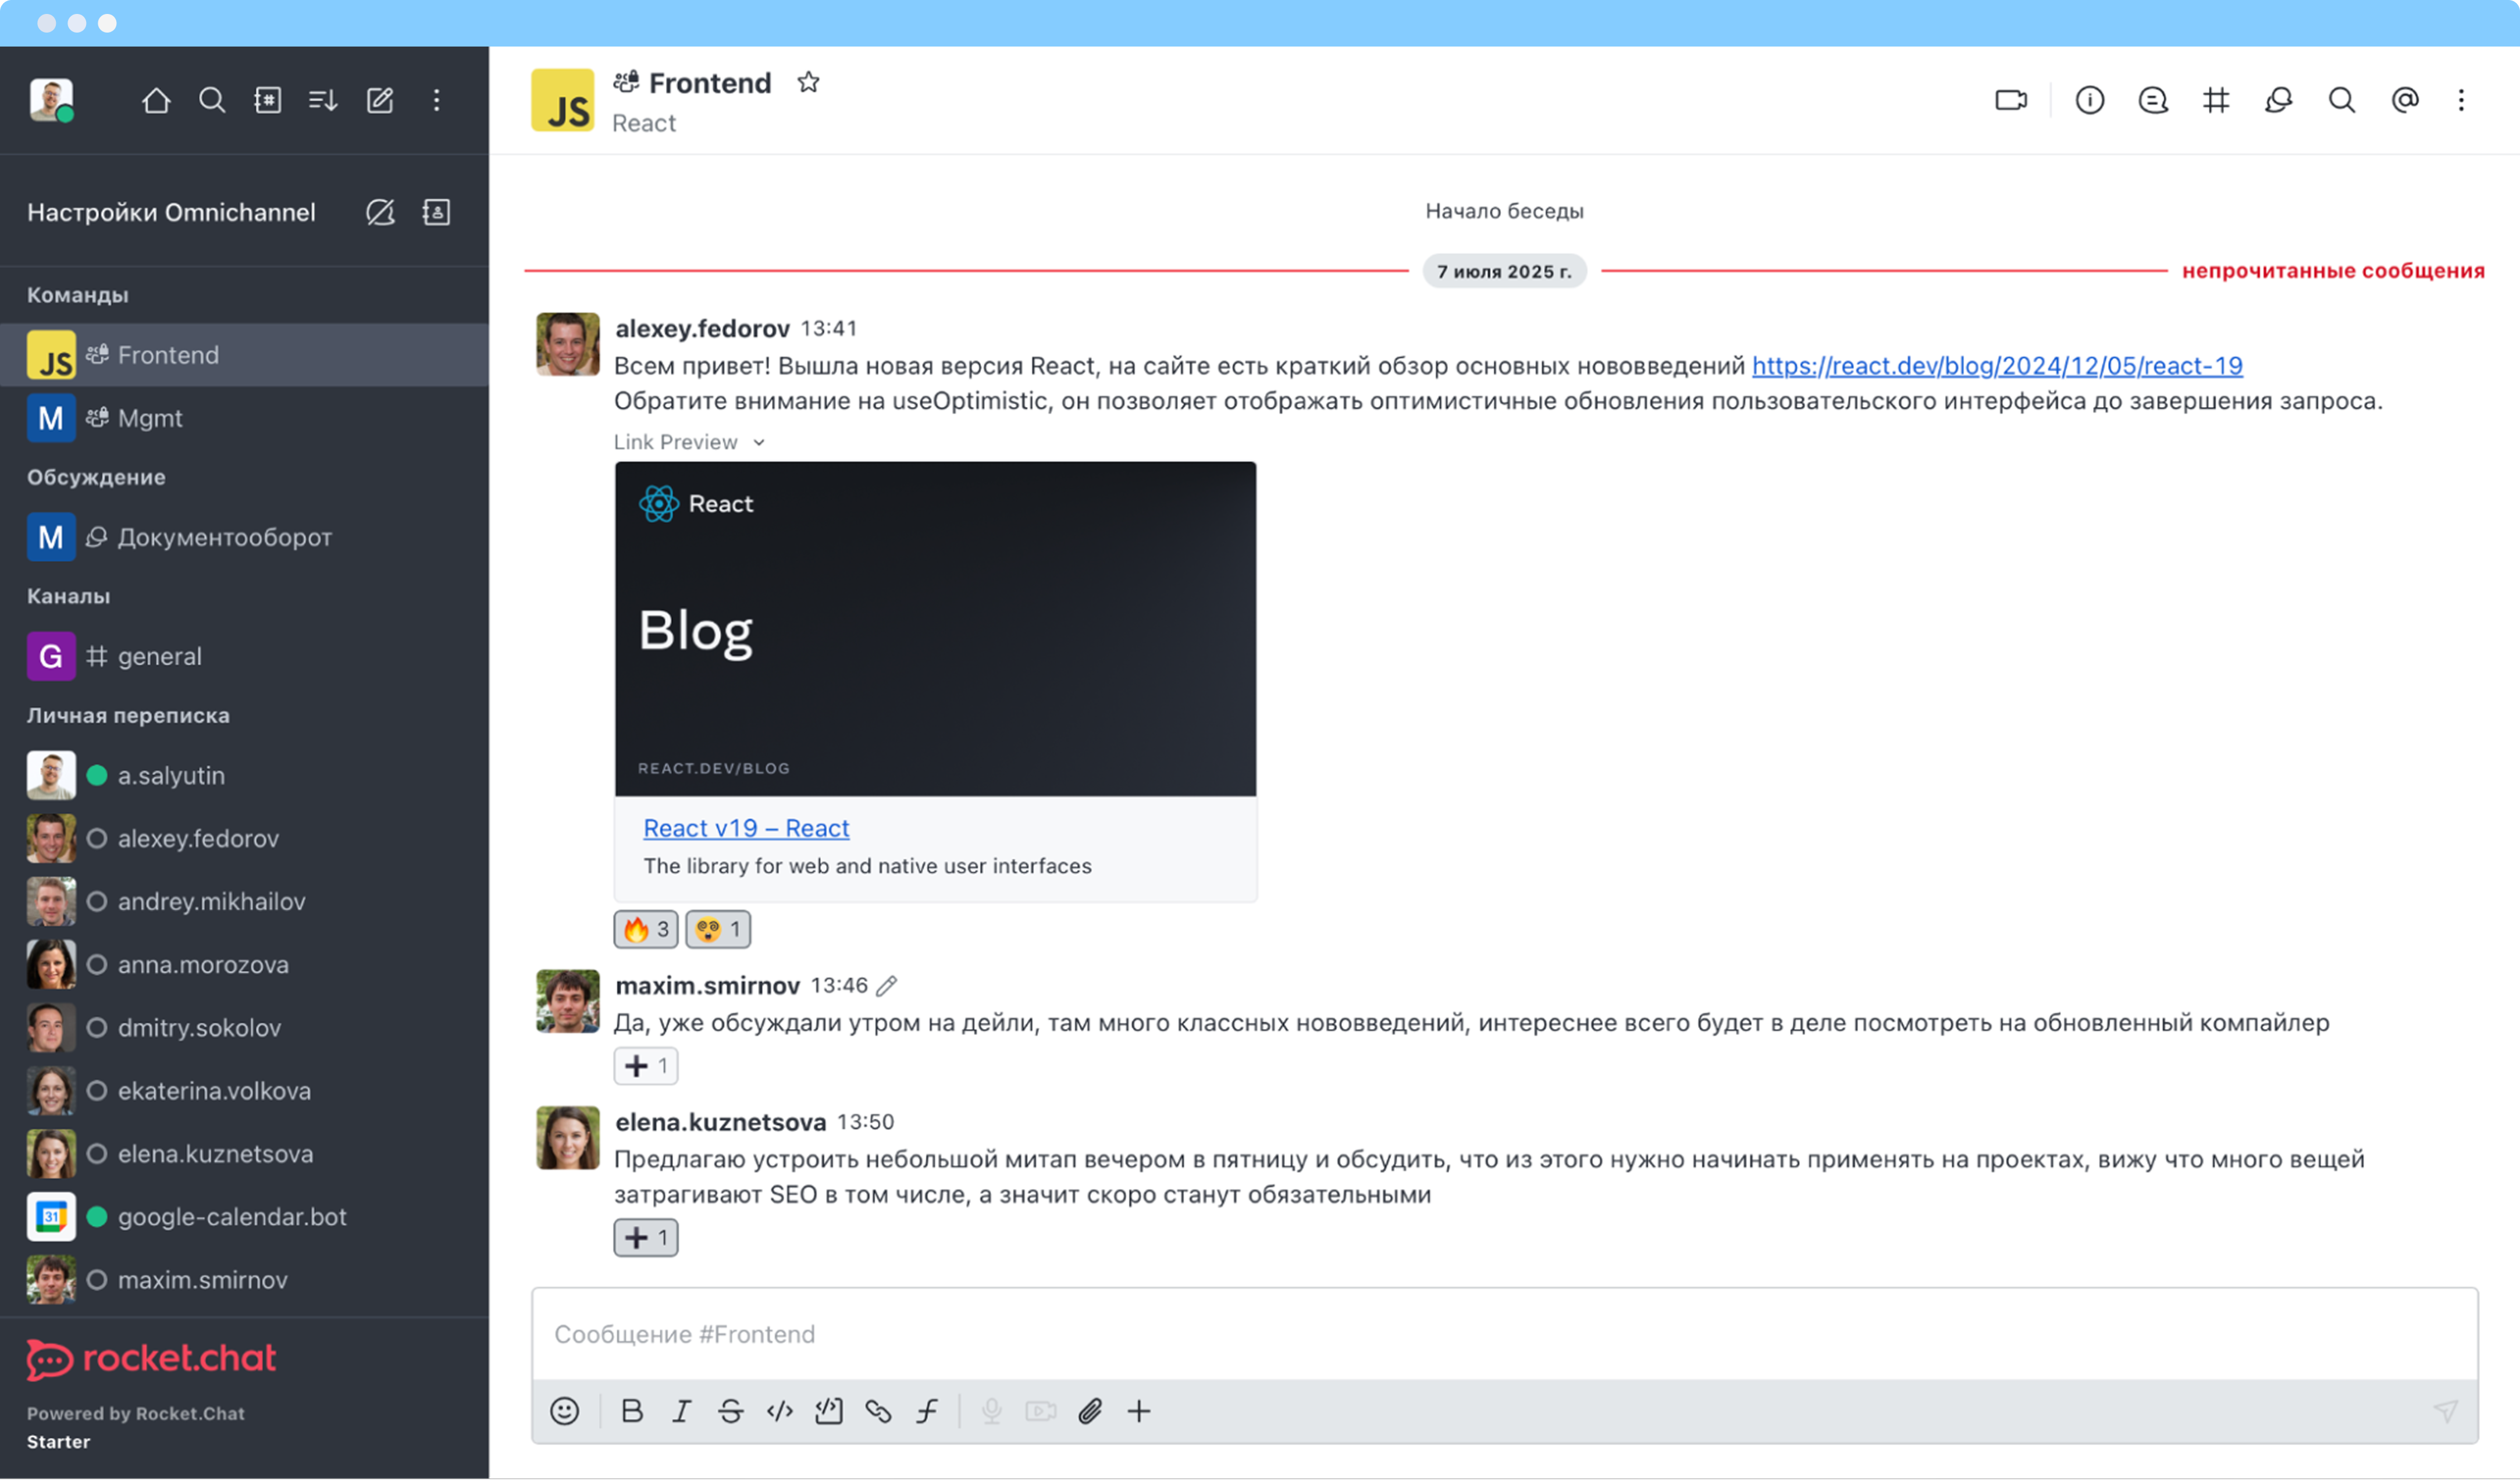Insert a link via composer toolbar
The width and height of the screenshot is (2520, 1480).
point(878,1411)
